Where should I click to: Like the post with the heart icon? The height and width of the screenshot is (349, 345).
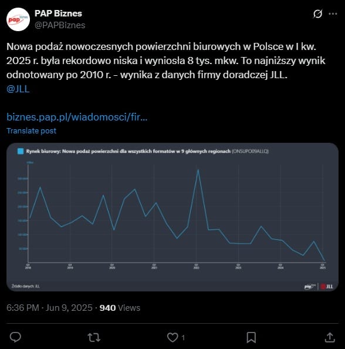(x=172, y=337)
